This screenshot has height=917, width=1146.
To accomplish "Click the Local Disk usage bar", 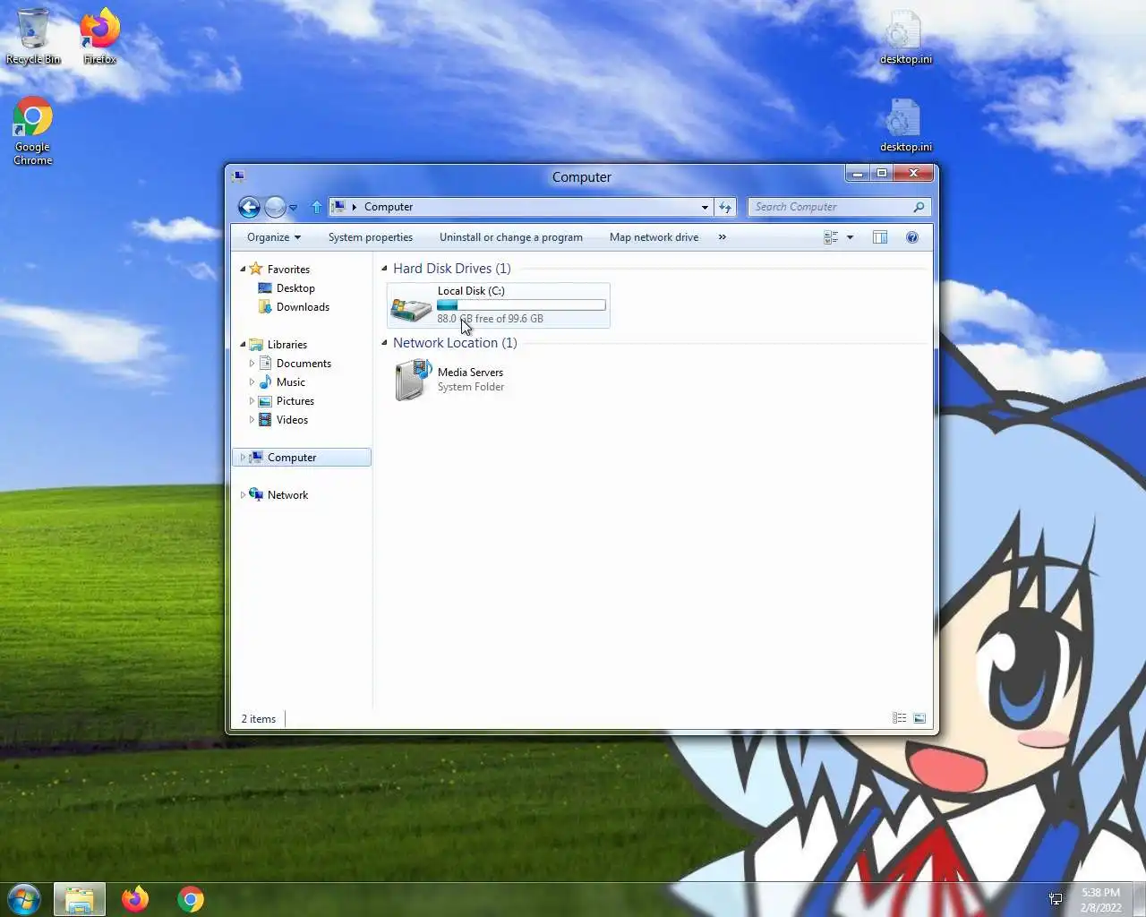I will coord(521,305).
